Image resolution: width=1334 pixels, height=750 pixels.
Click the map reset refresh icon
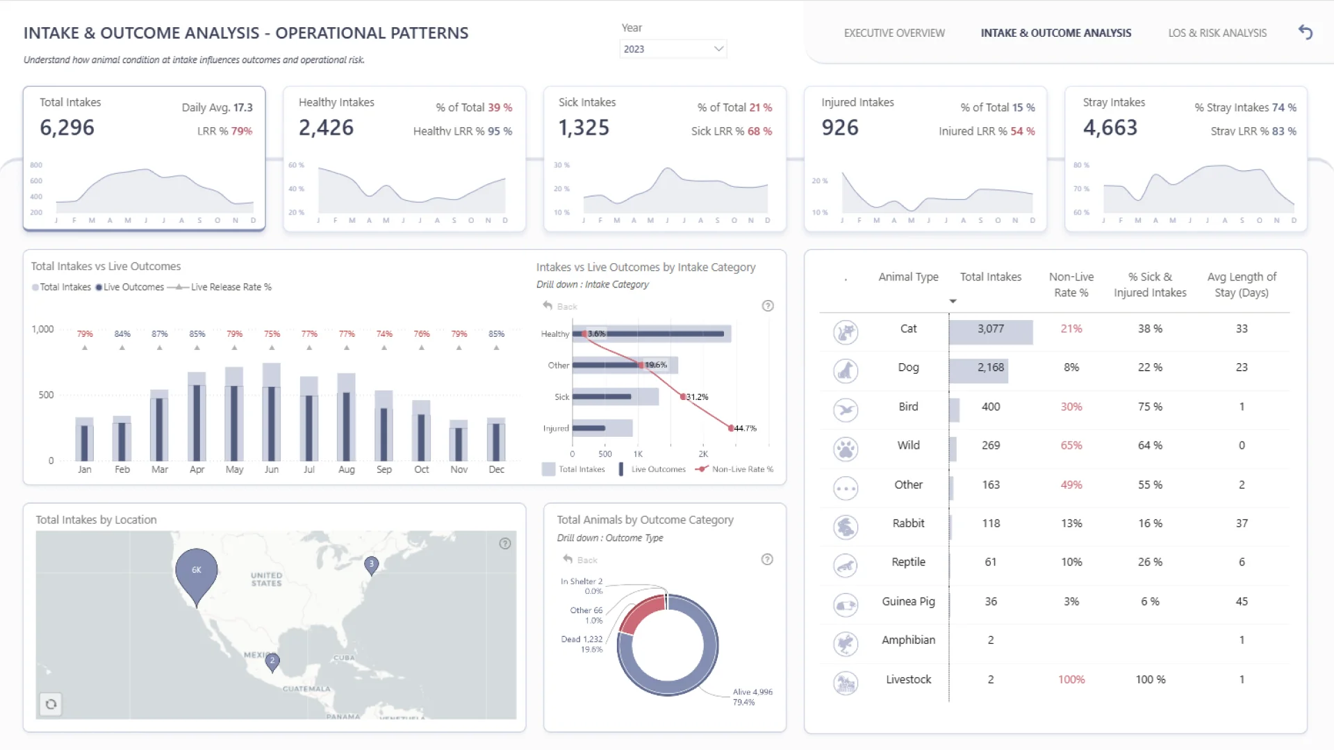[51, 704]
